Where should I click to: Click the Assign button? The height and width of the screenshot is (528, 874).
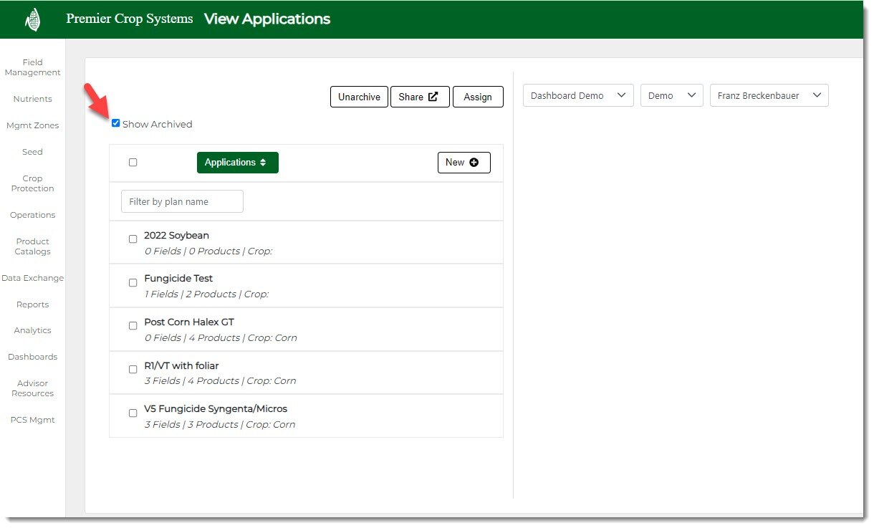[x=478, y=97]
